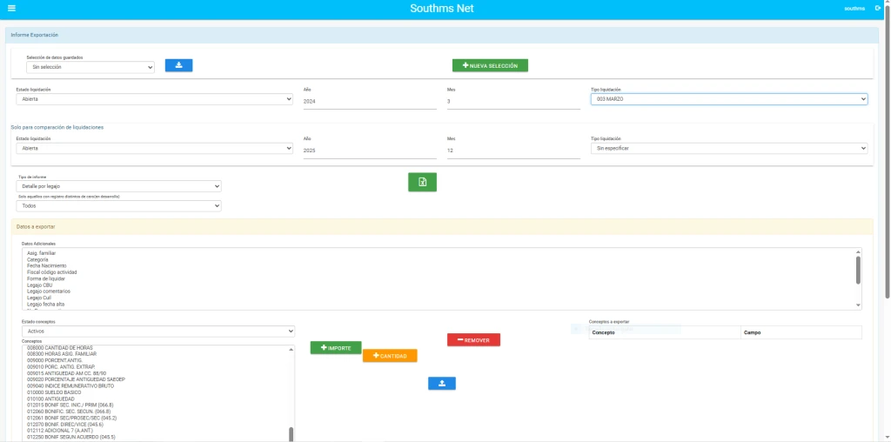
Task: Click the southms username in the header
Action: click(854, 9)
